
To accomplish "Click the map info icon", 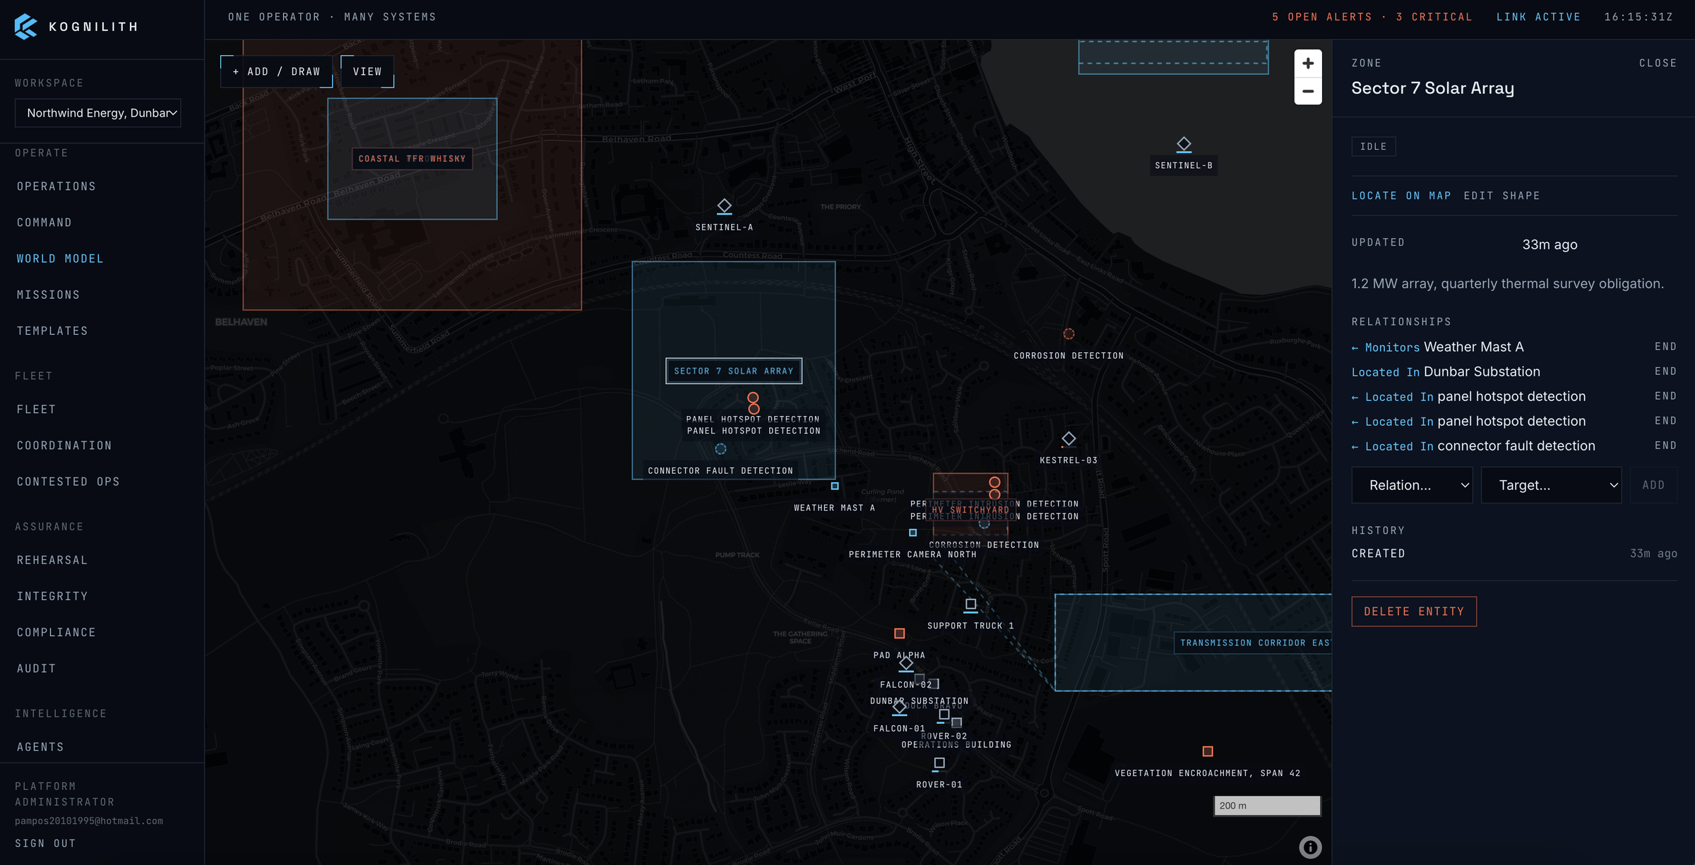I will click(x=1310, y=847).
